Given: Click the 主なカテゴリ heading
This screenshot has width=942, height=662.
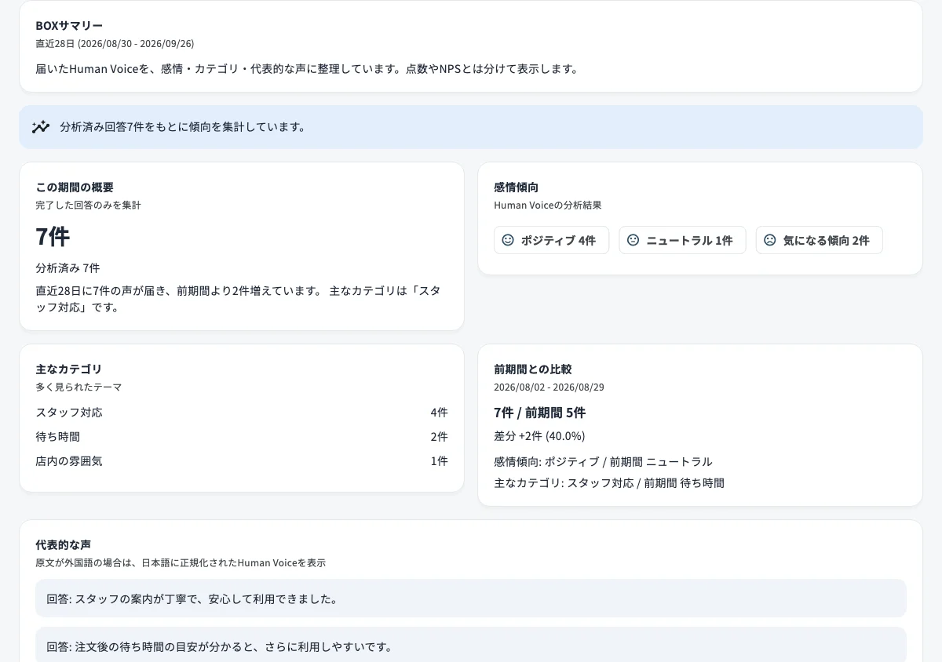Looking at the screenshot, I should [68, 369].
